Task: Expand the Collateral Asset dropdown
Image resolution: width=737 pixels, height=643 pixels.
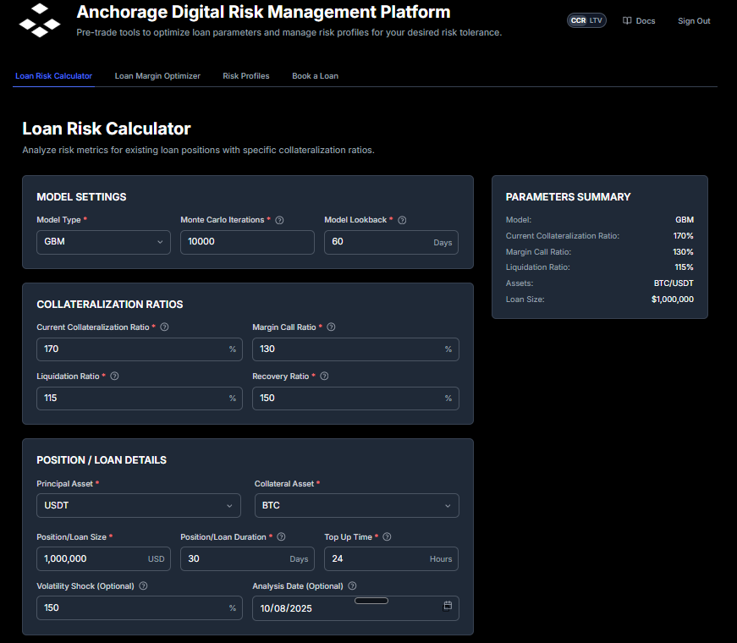Action: click(355, 505)
